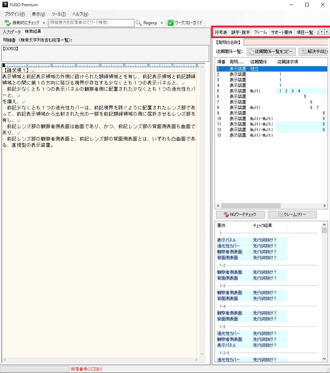
Task: Click the word search input field
Action: pyautogui.click(x=91, y=22)
